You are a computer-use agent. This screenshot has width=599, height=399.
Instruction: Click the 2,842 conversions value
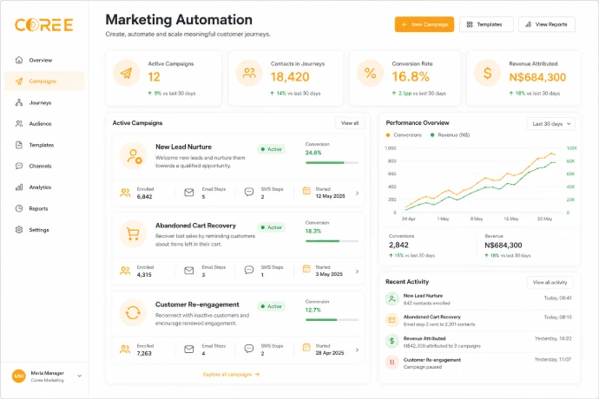(398, 245)
